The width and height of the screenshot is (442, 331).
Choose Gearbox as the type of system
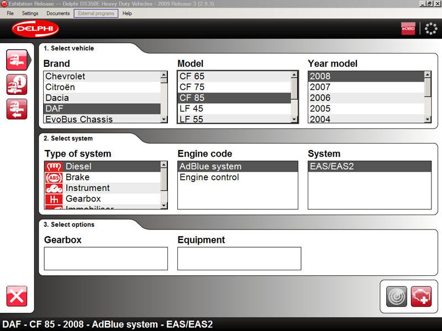pyautogui.click(x=103, y=199)
